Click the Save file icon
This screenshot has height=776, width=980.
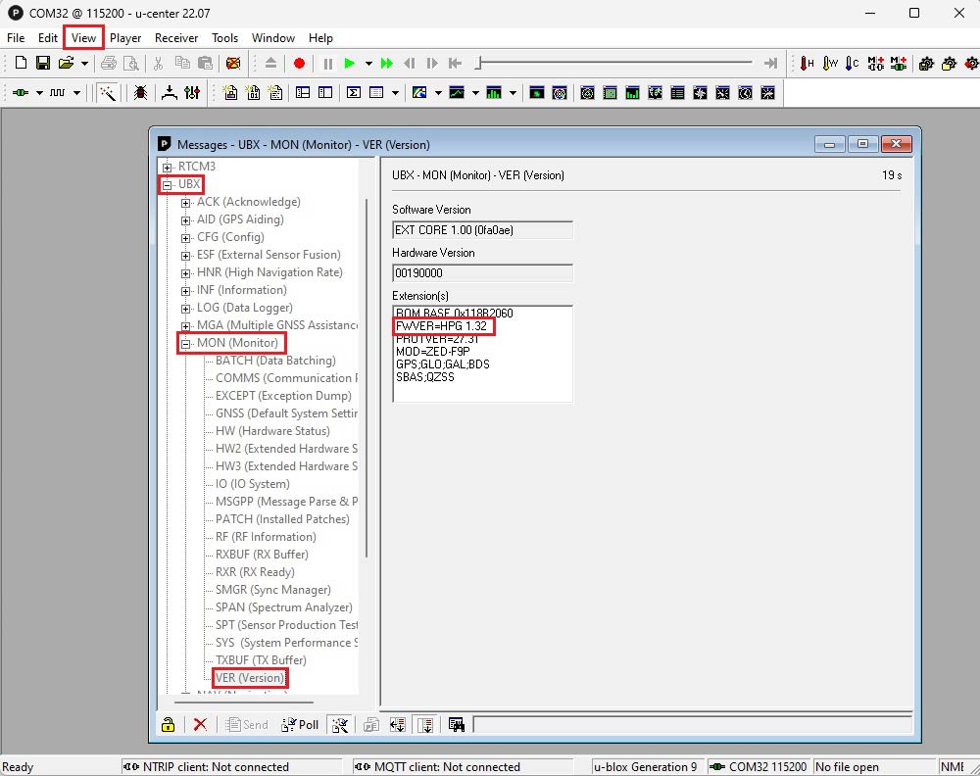pyautogui.click(x=43, y=64)
